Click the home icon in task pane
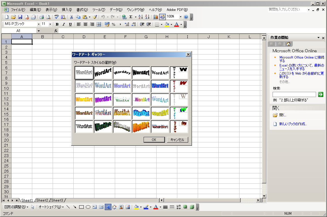 pyautogui.click(x=288, y=44)
